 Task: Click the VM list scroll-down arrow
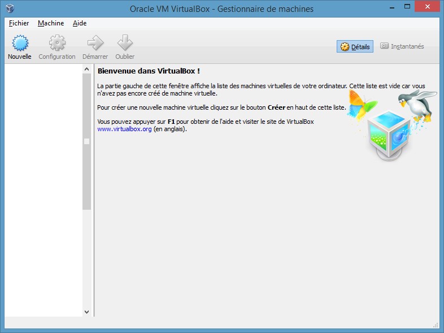tap(86, 312)
